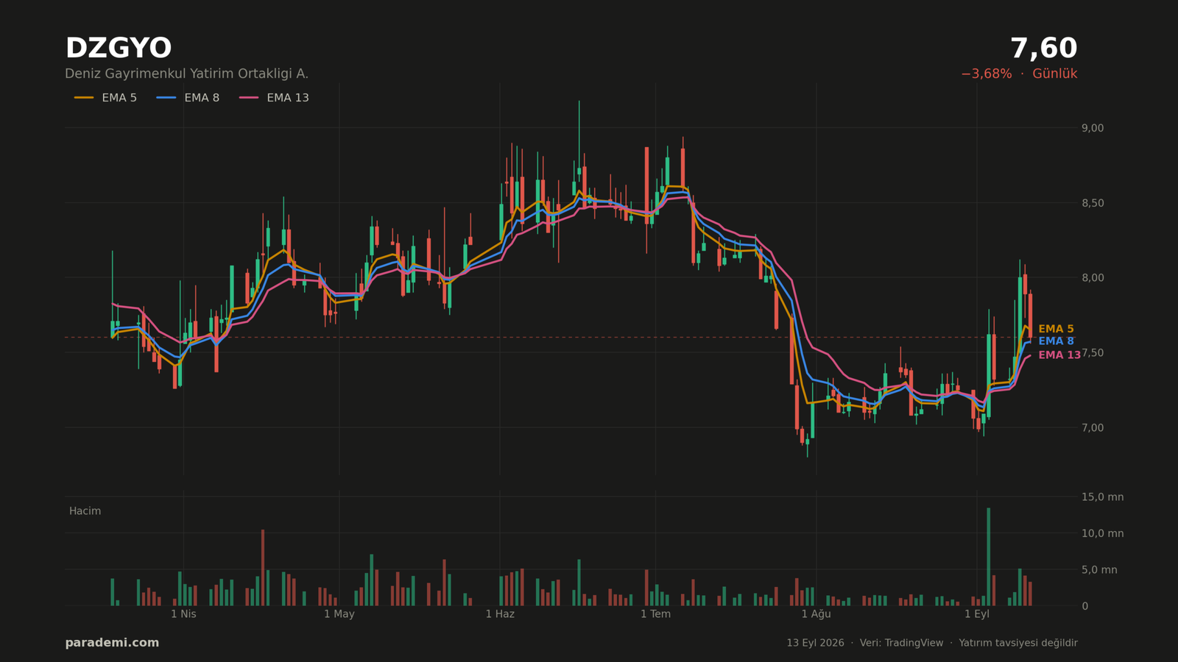This screenshot has height=662, width=1178.
Task: Click the 13 Eyl 2026 date in footer
Action: (815, 643)
